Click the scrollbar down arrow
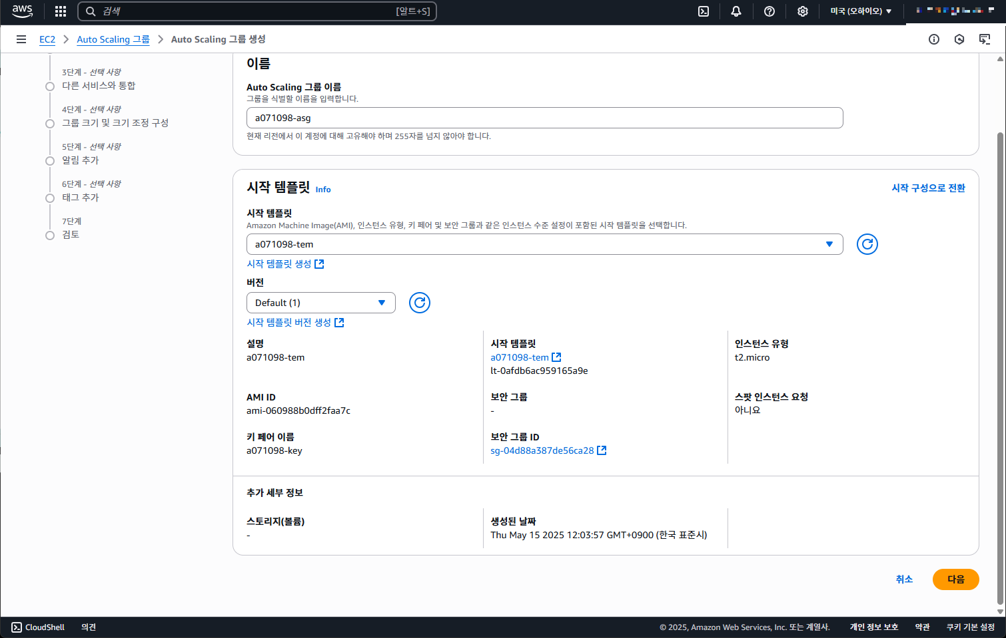Screen dimensions: 1006x638 pos(1000,611)
